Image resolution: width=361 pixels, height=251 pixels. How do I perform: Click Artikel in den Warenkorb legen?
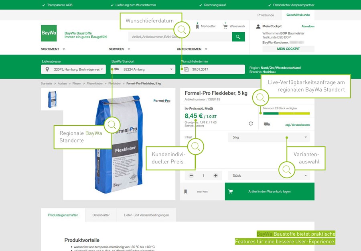pos(270,192)
